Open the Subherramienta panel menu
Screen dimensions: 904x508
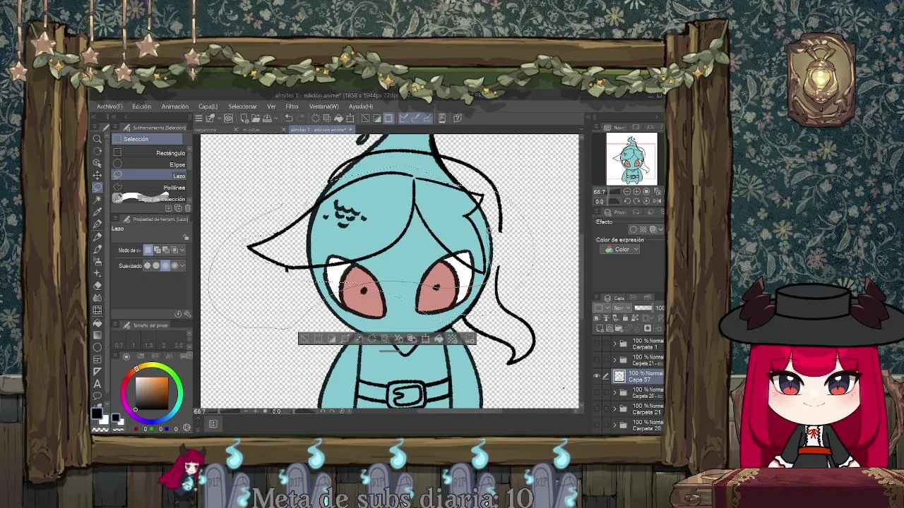116,127
